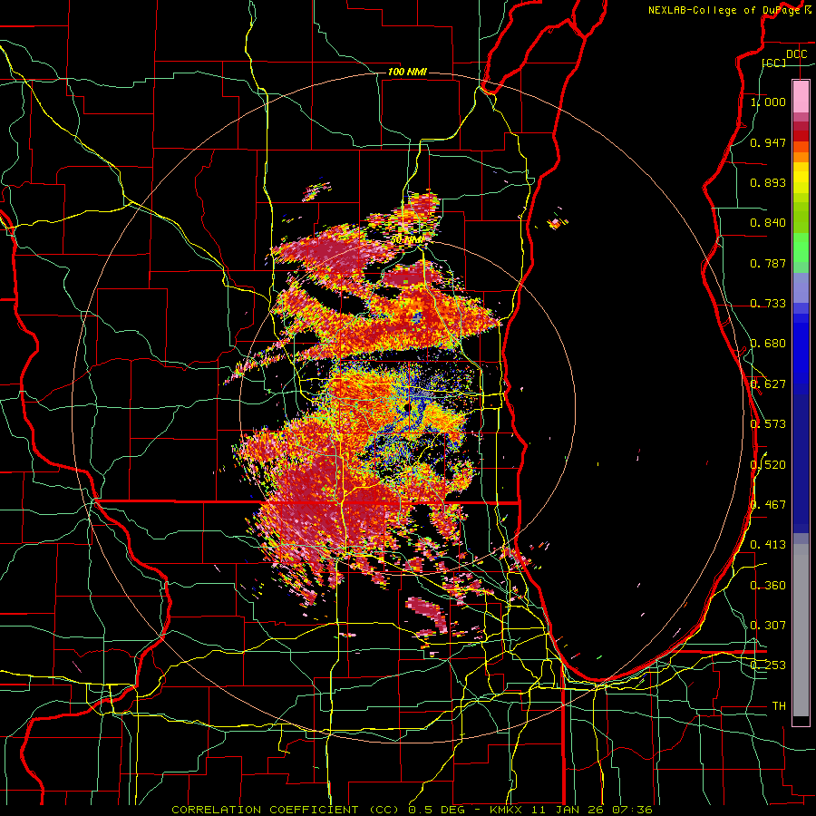Select the 0.627 scale value
The image size is (816, 816).
tap(768, 384)
